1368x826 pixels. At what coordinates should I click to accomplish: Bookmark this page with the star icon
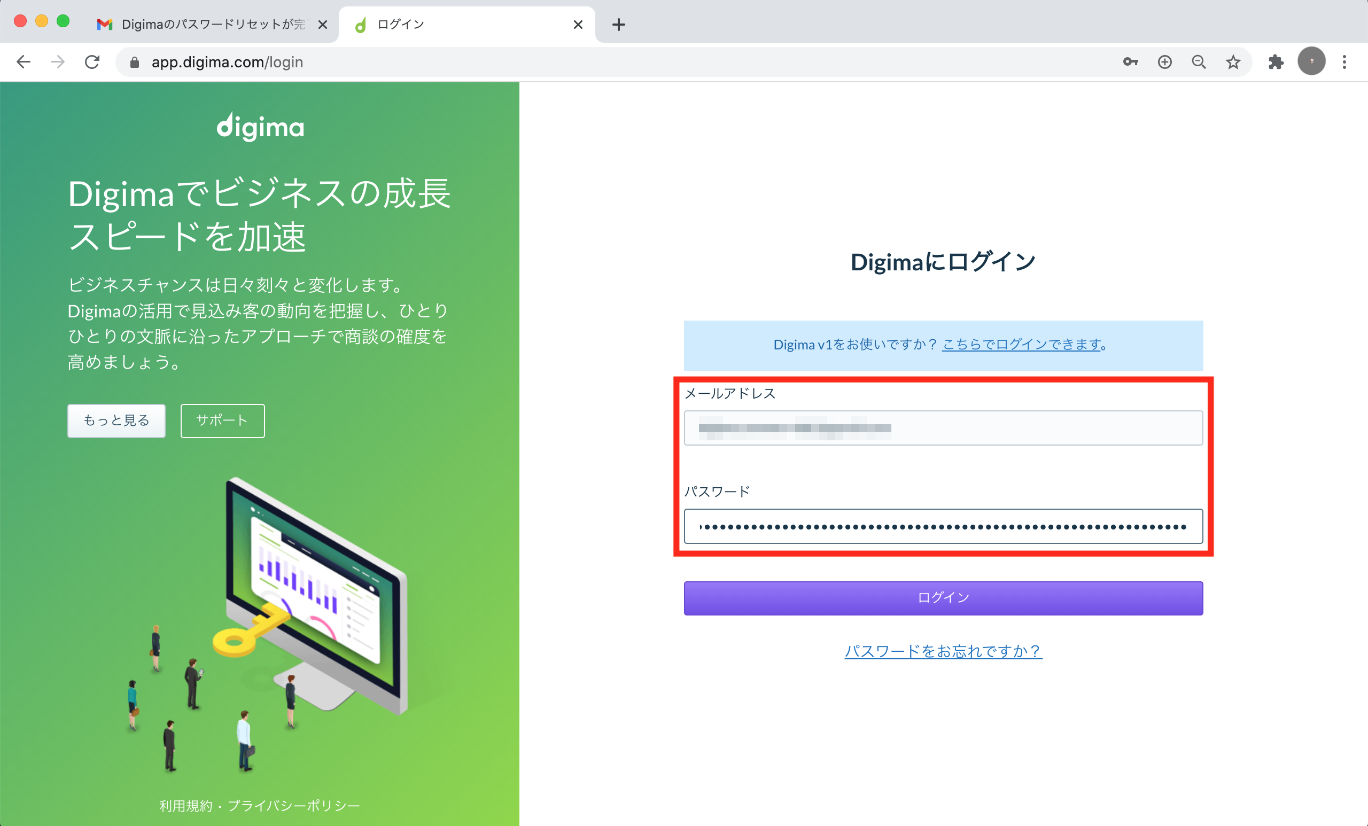[x=1233, y=61]
